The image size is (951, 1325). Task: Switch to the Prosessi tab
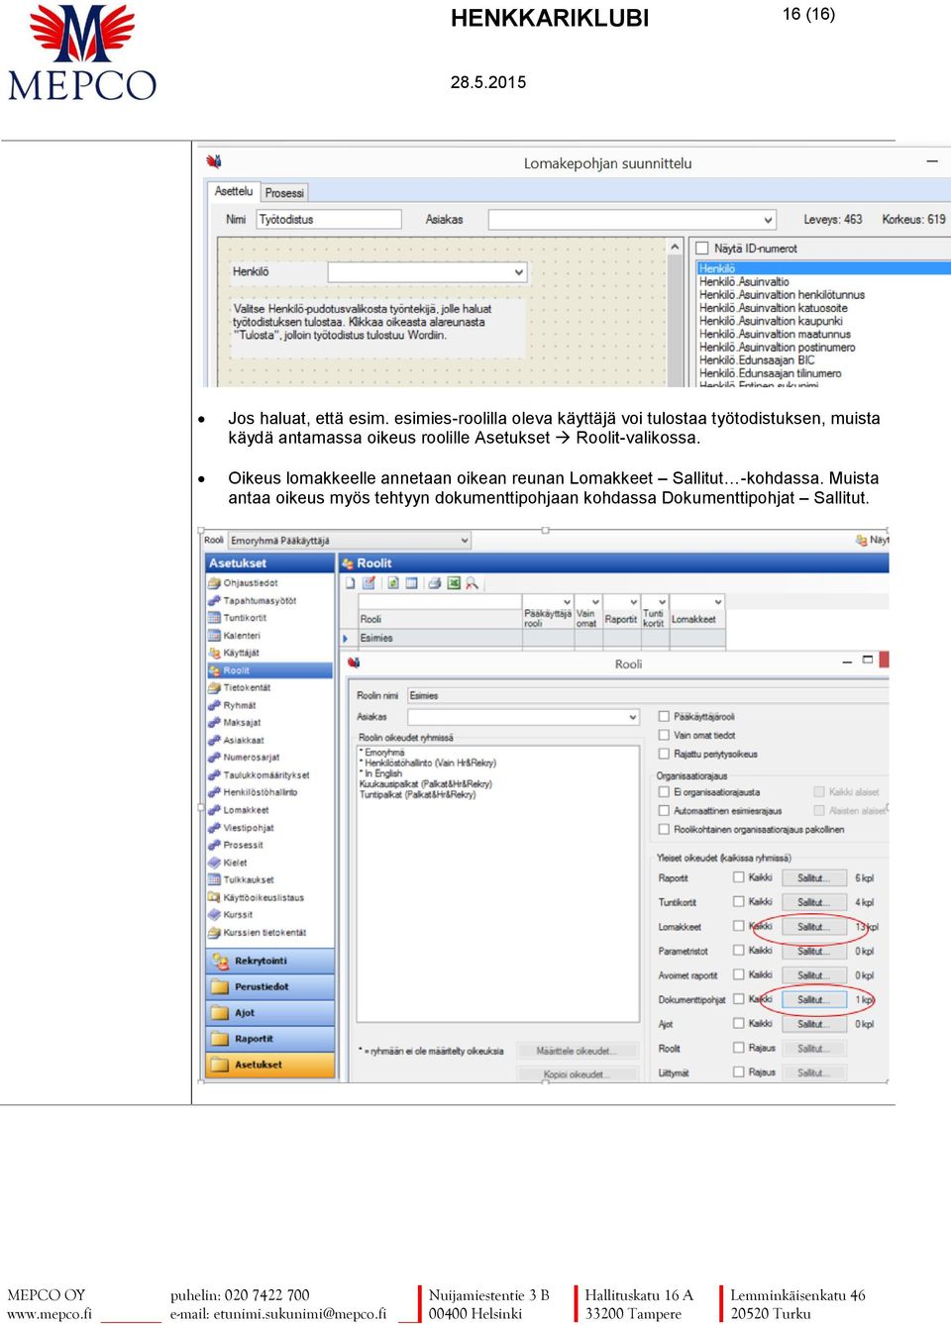click(x=284, y=193)
